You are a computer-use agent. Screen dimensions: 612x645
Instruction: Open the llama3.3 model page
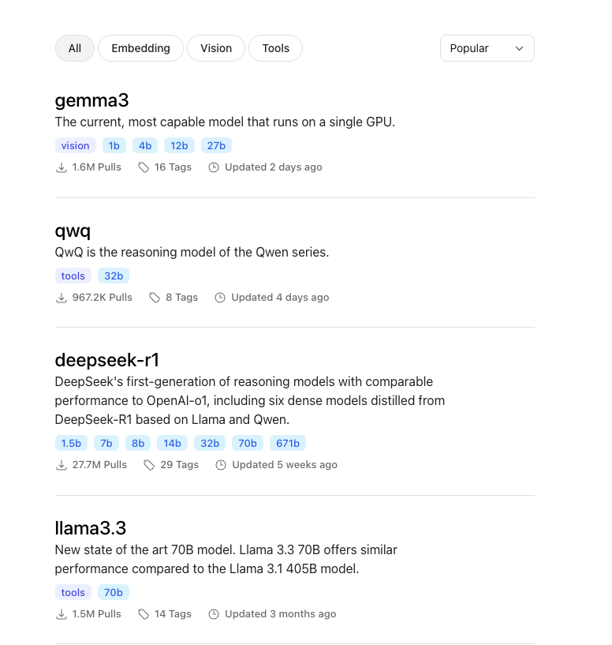pyautogui.click(x=91, y=528)
